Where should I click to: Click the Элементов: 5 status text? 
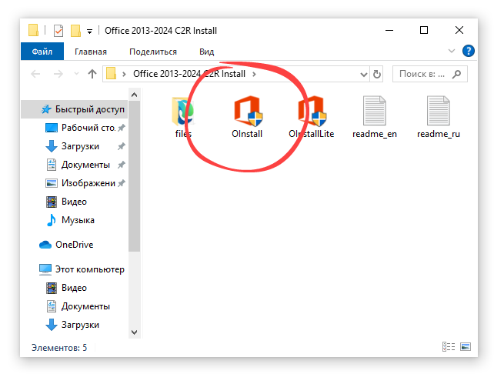tap(59, 348)
